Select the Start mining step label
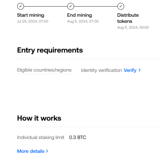This screenshot has width=162, height=162. (x=31, y=15)
